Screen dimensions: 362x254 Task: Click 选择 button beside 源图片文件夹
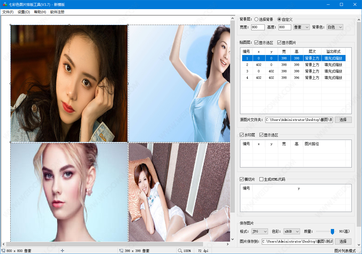343,120
